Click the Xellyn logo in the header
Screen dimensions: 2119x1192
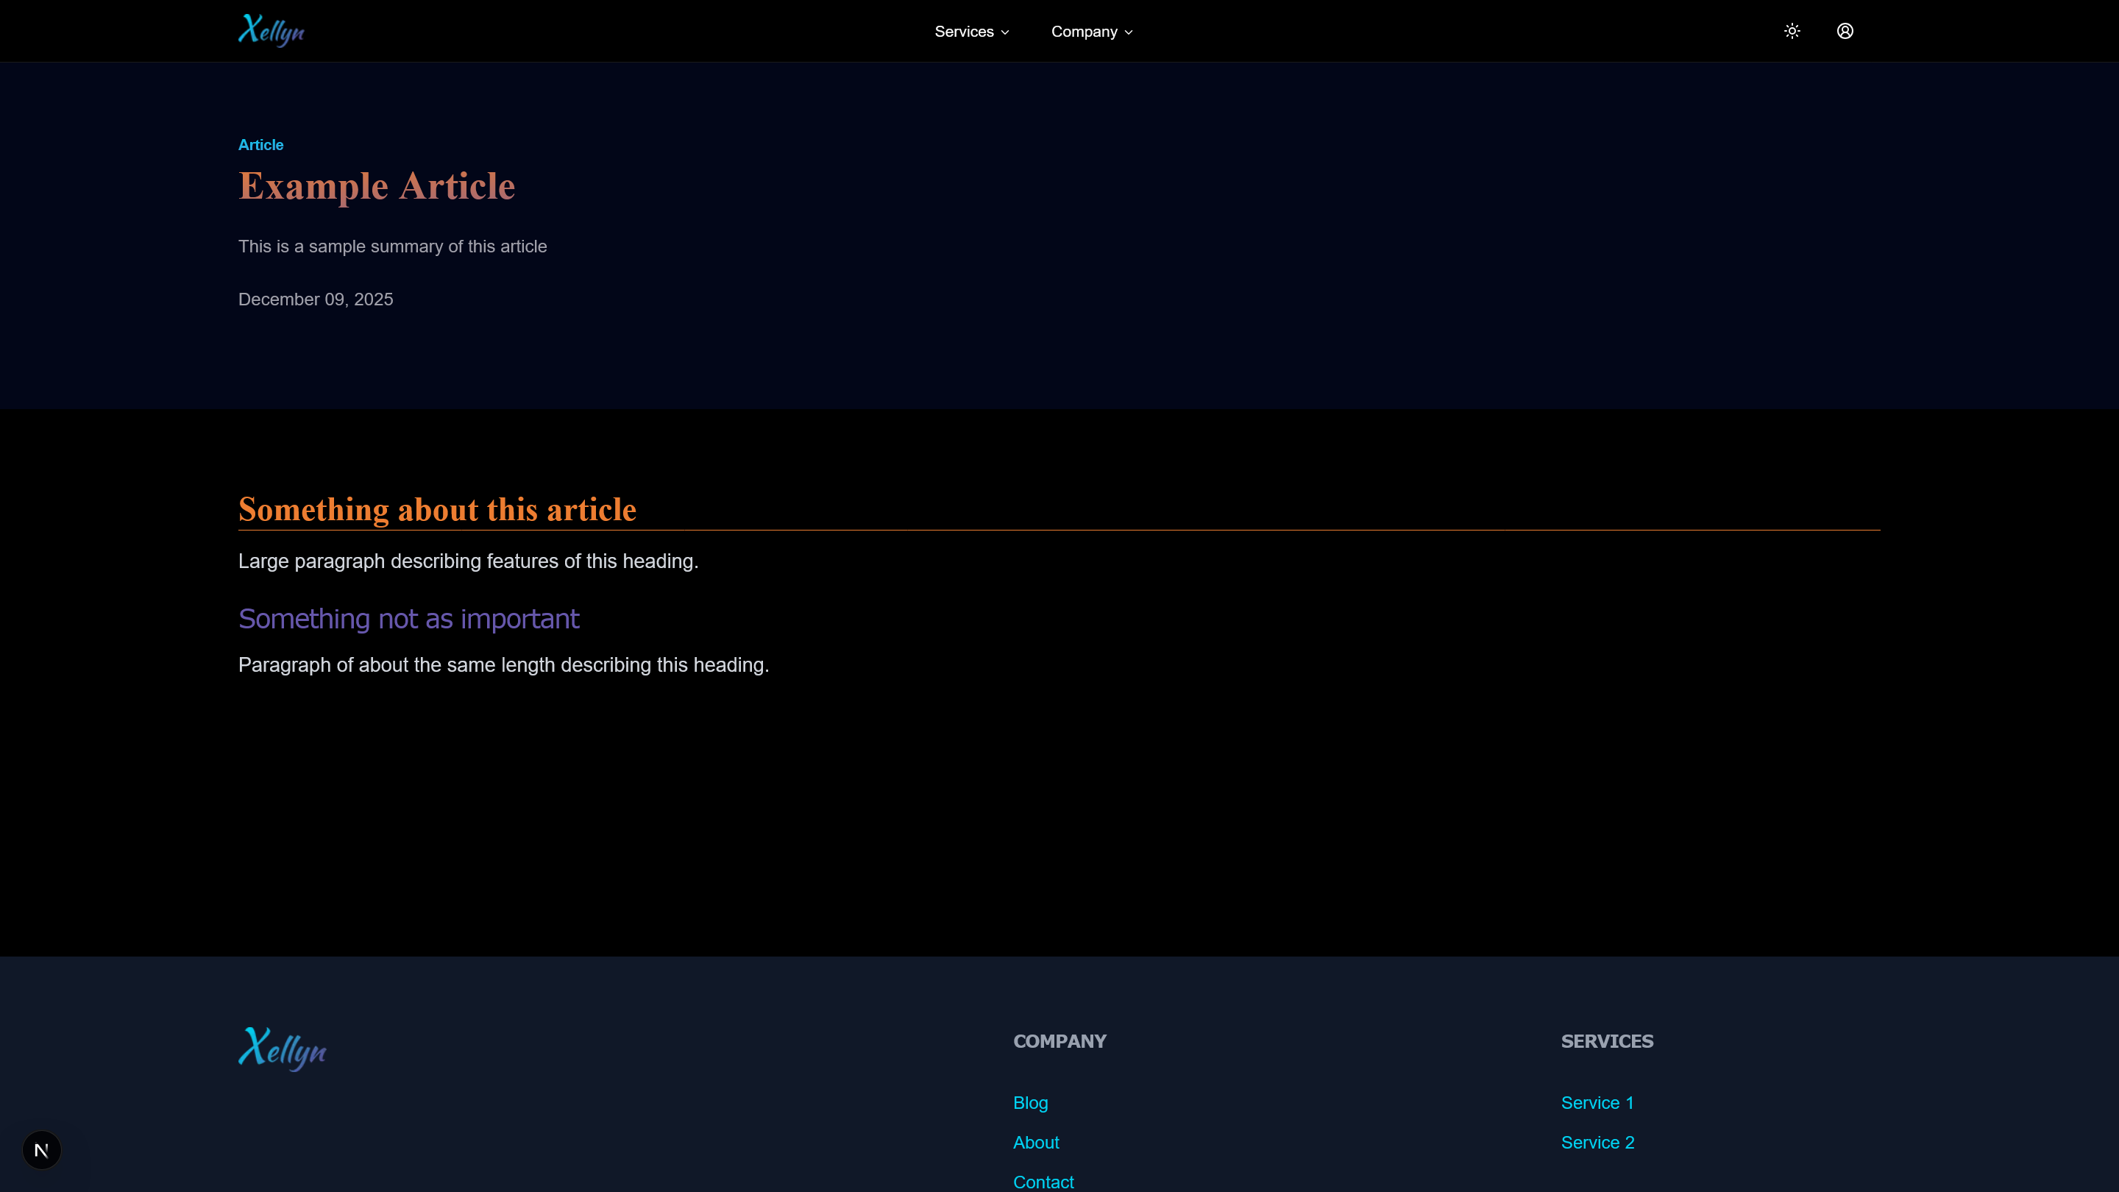click(x=271, y=30)
